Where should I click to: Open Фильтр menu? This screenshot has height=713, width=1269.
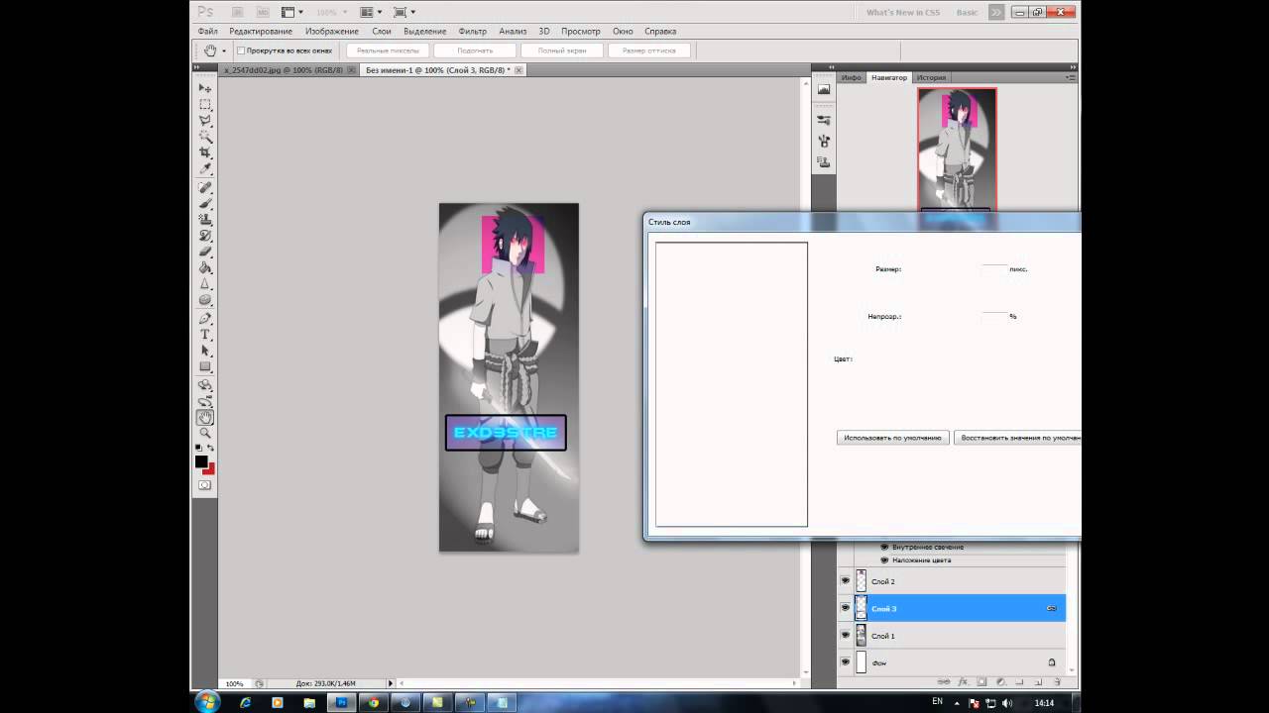[x=473, y=32]
